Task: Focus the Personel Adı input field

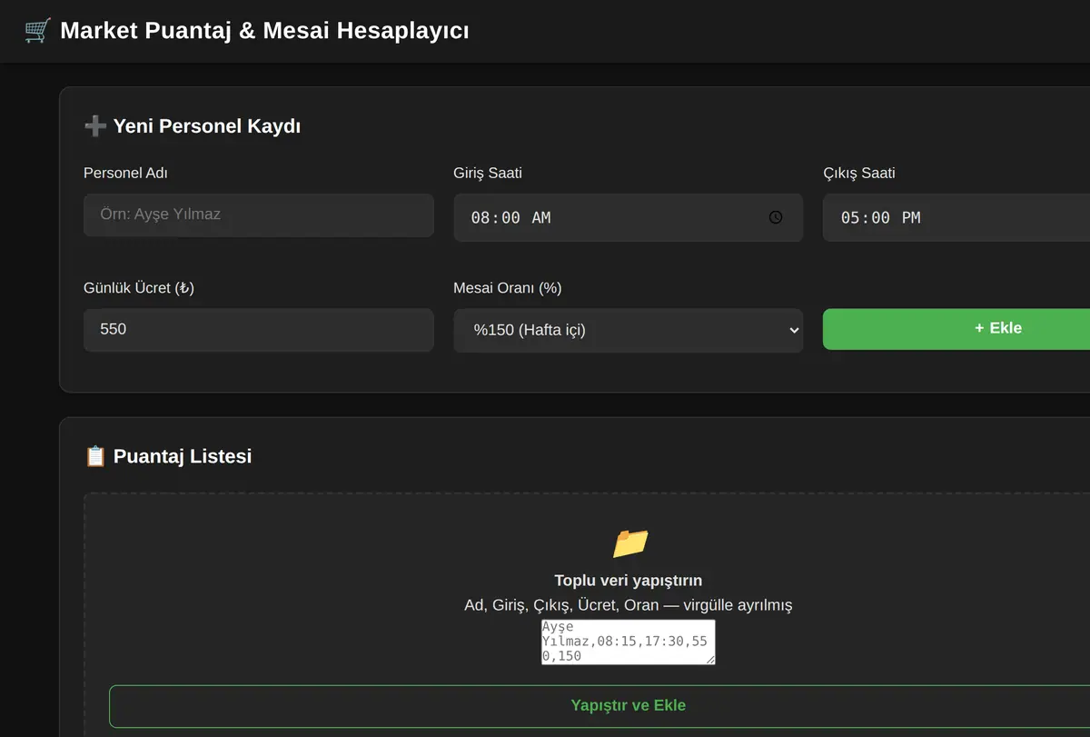Action: point(259,215)
